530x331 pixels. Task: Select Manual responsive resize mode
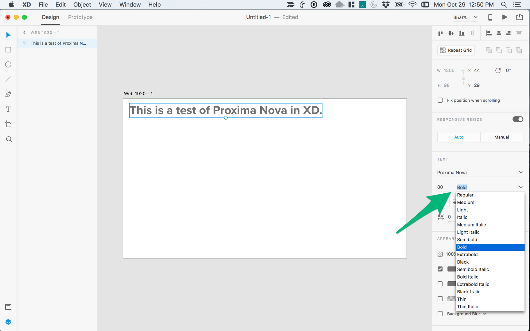[502, 137]
